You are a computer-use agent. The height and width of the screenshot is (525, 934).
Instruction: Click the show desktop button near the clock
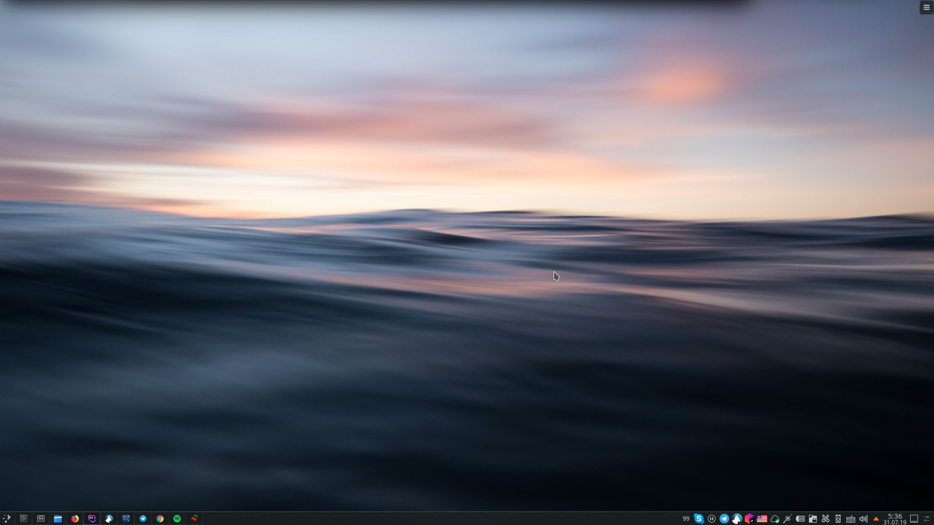tap(914, 518)
